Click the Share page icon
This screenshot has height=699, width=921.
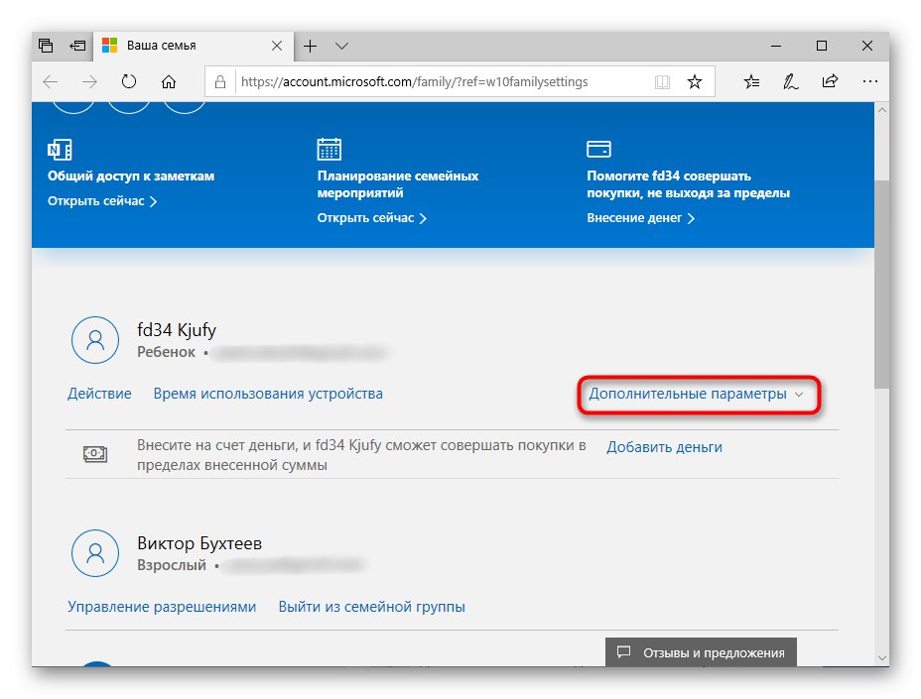pos(830,82)
